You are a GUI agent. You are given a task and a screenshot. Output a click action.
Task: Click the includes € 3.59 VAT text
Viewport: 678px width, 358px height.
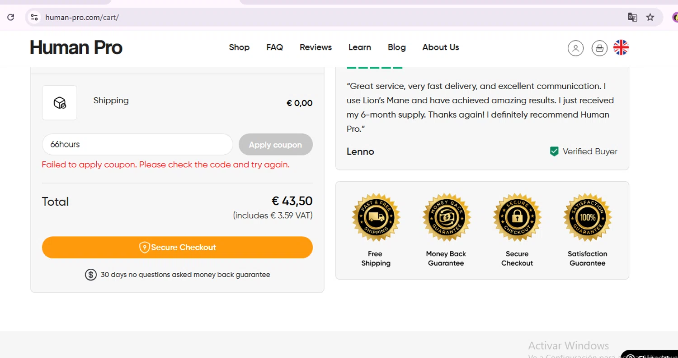(273, 216)
